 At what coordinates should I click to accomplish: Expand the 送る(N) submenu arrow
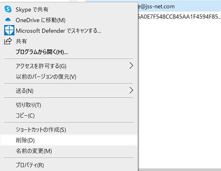tap(131, 90)
